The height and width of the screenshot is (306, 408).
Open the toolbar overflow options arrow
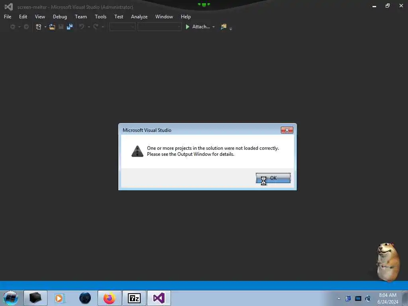point(231,29)
